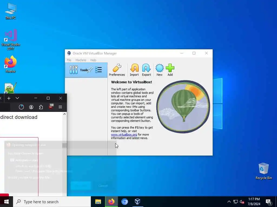Expand the Firefox list all tabs chevron
This screenshot has width=277, height=207.
click(17, 98)
